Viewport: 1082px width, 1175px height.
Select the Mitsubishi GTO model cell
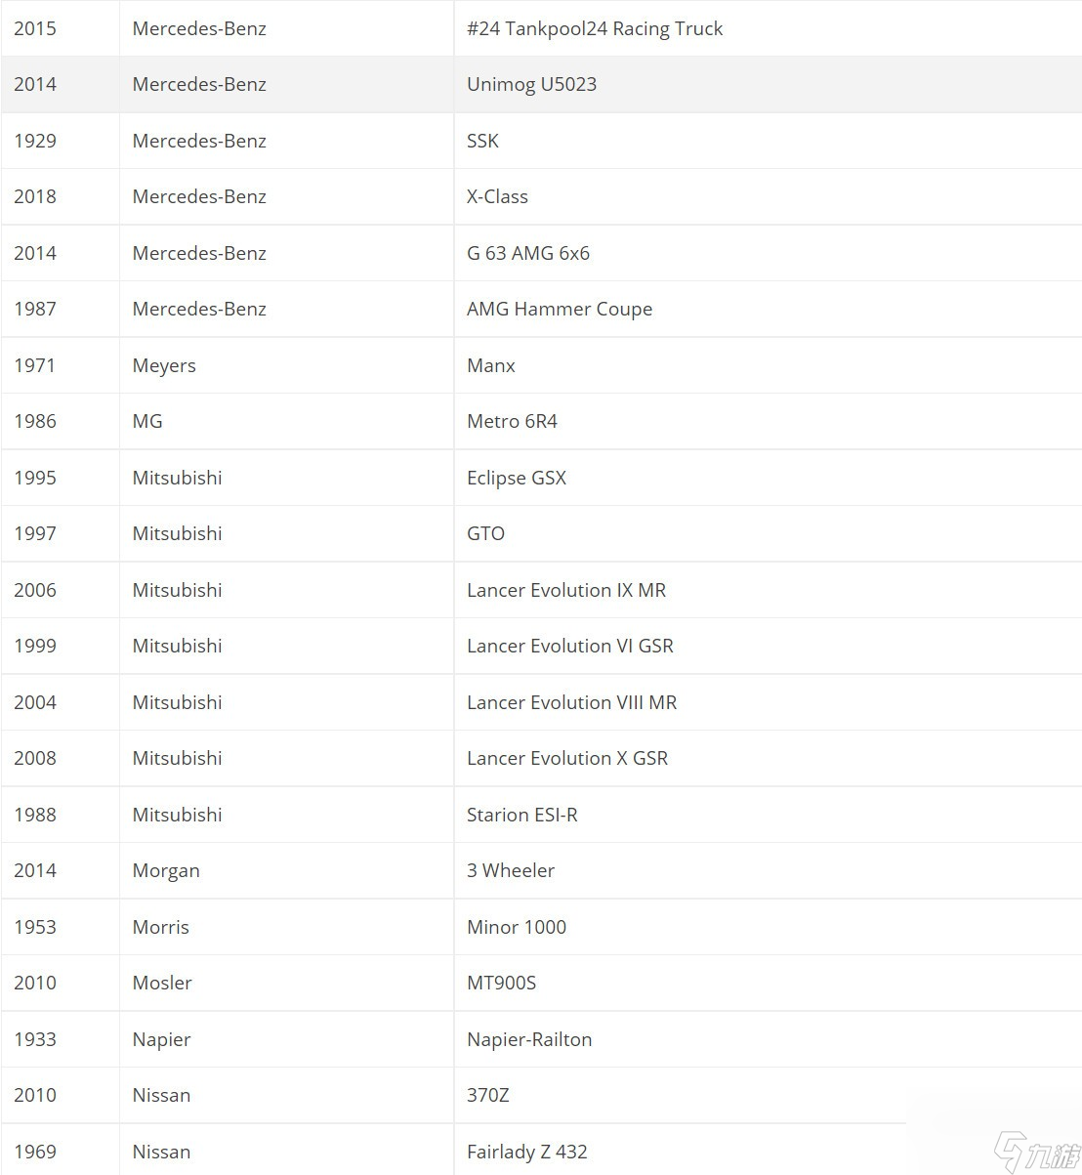[768, 533]
